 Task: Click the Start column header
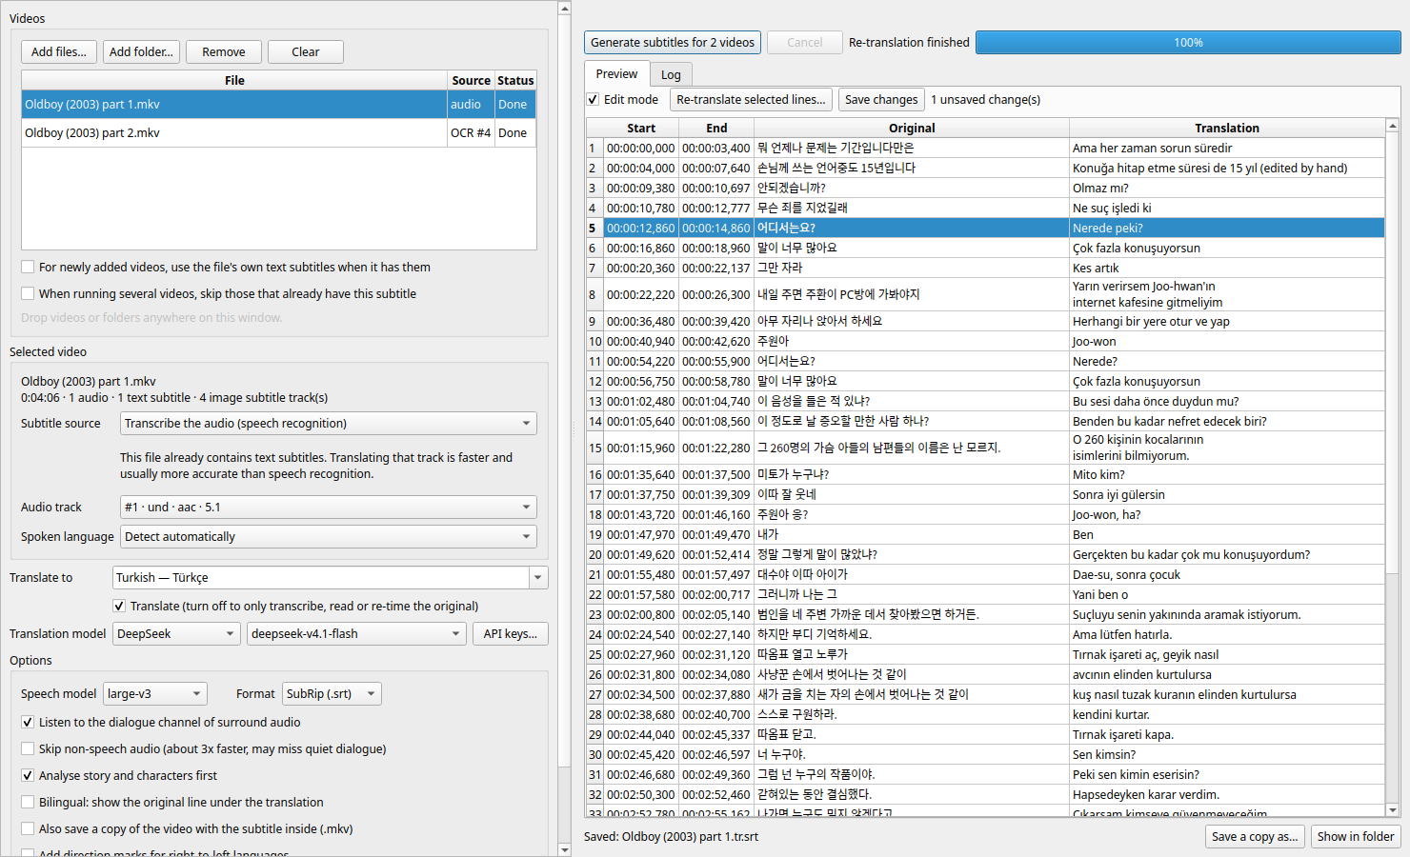641,129
